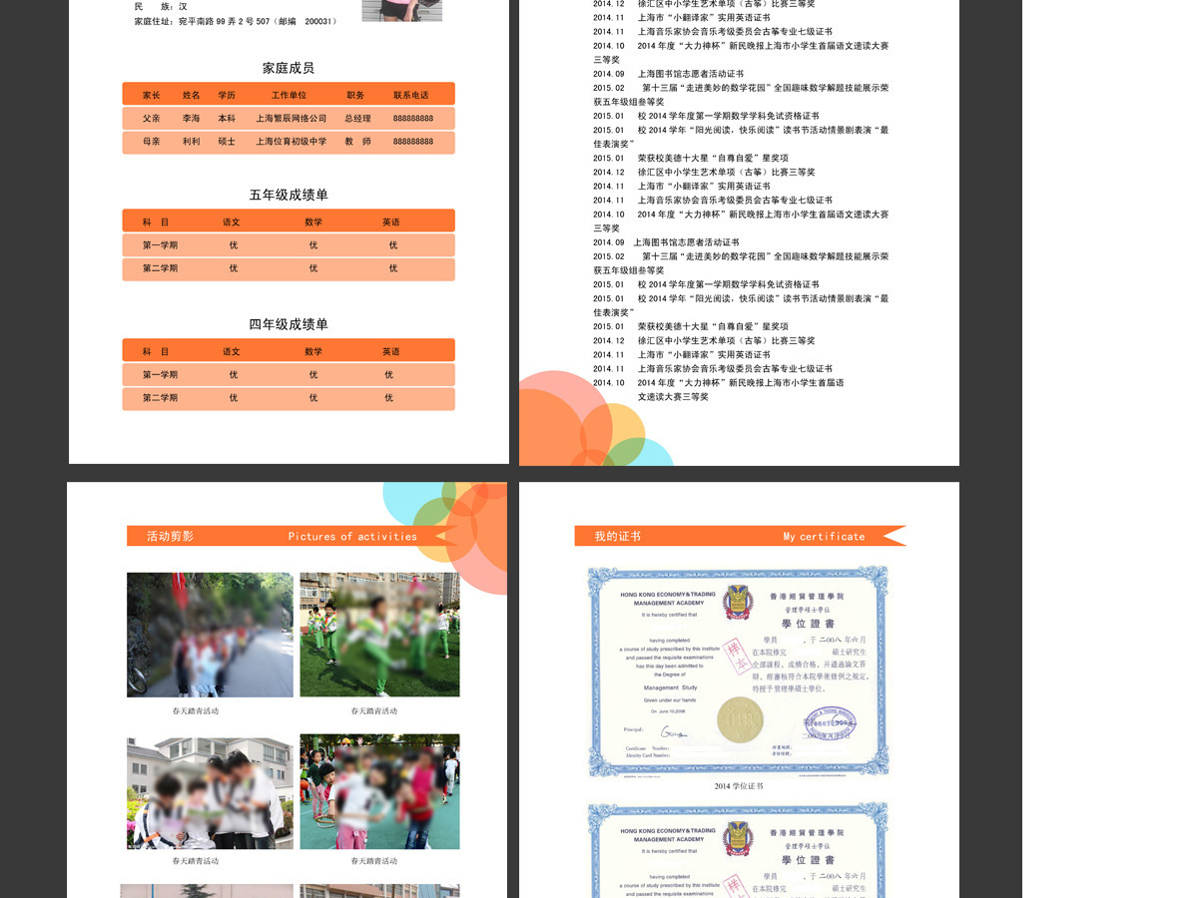
Task: Click the 活动剪影 banner title
Action: pos(170,536)
